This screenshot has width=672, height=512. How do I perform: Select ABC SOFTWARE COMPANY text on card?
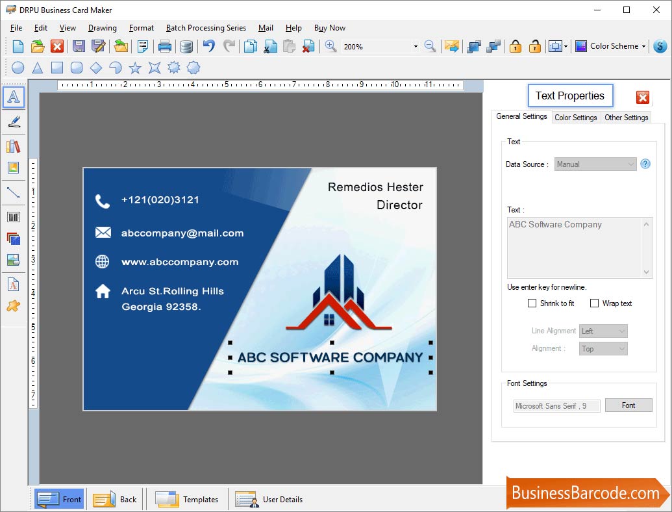[330, 357]
